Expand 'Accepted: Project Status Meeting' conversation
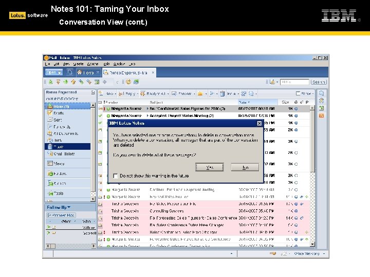 click(x=147, y=115)
